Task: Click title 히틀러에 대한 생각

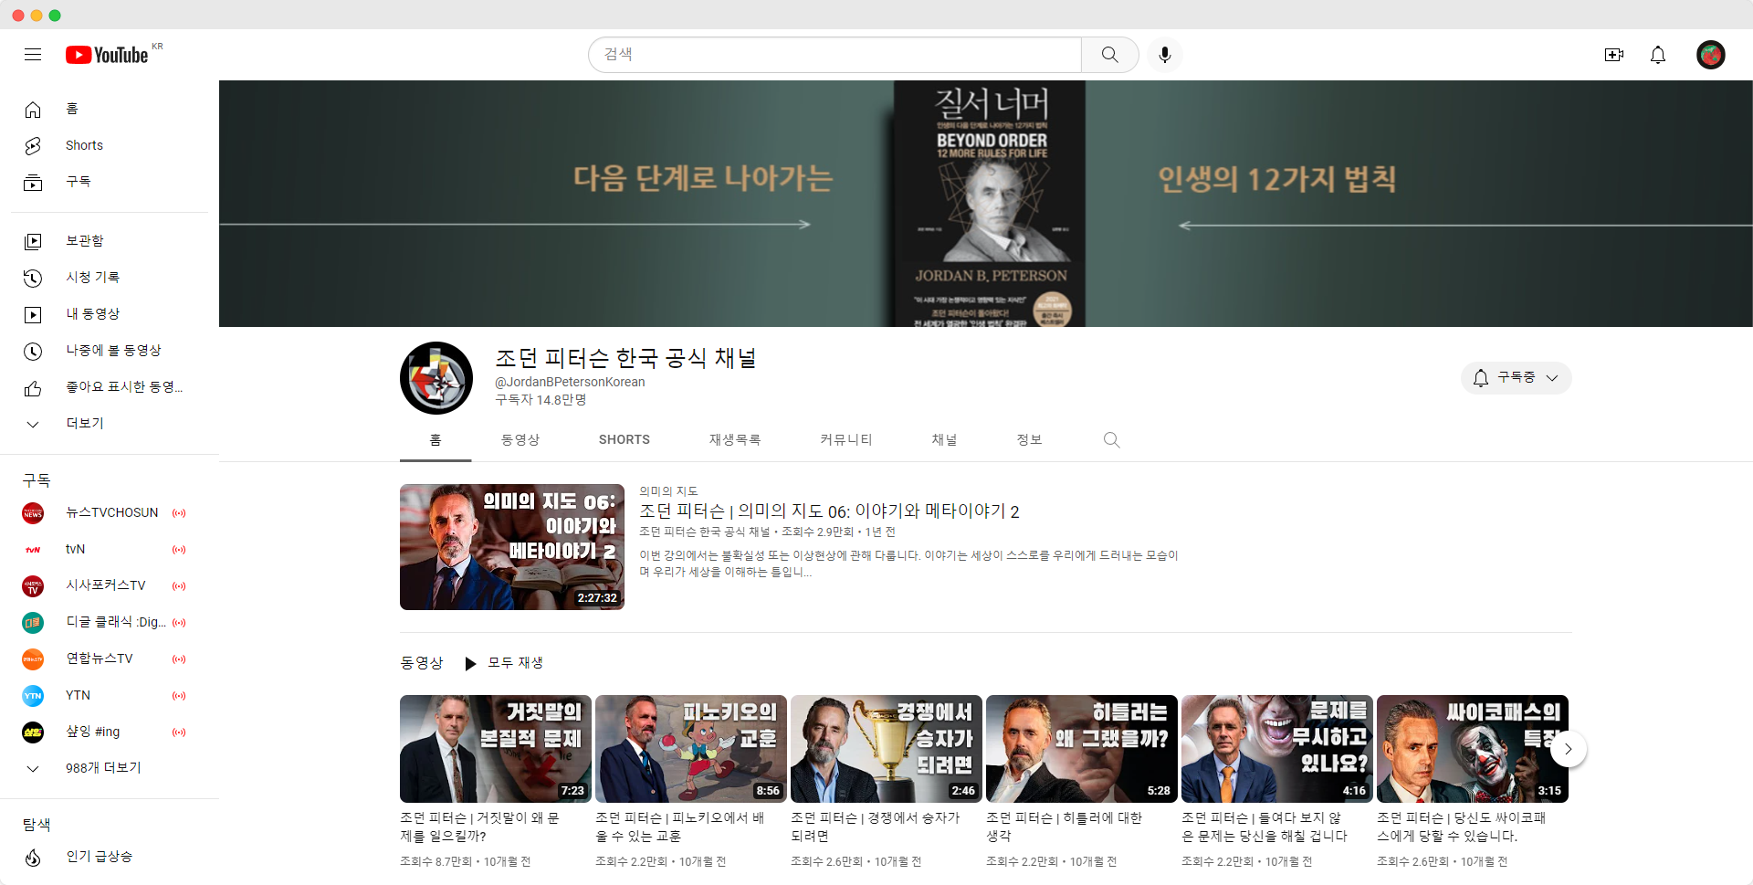Action: [x=1065, y=827]
